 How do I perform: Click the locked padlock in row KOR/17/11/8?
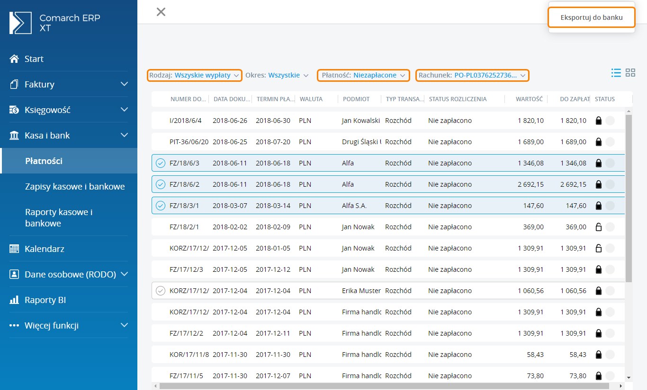pos(598,355)
